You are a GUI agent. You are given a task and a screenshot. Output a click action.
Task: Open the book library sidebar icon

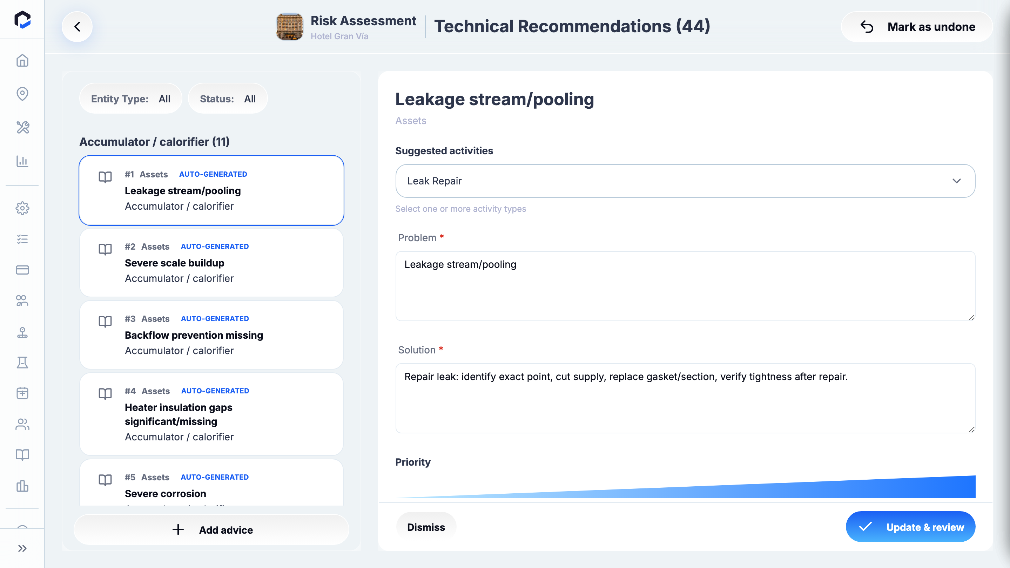(x=22, y=455)
